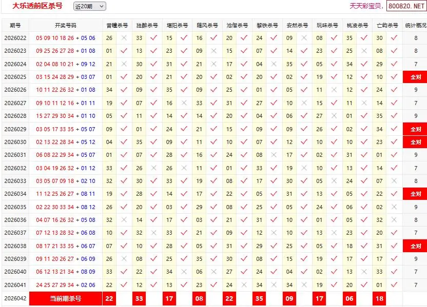
Task: Click the X mark beside 06 in row 2026040
Action: coord(213,272)
